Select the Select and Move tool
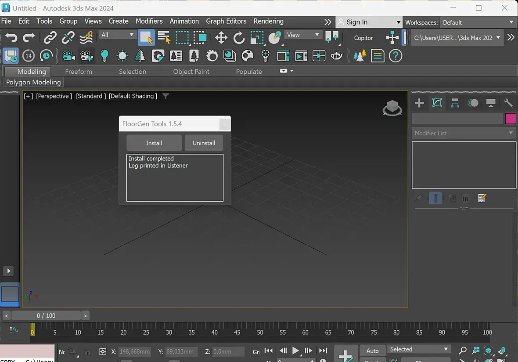518x362 pixels. click(x=221, y=38)
